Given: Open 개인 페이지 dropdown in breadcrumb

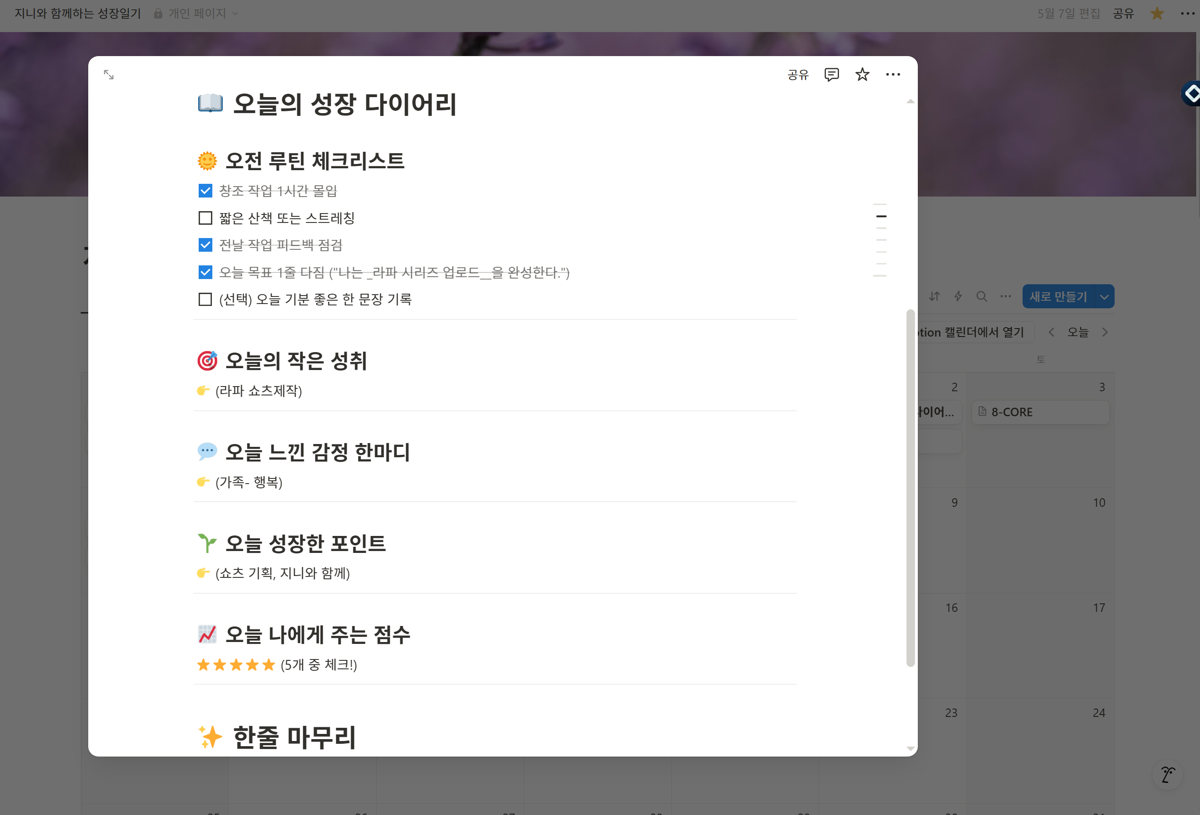Looking at the screenshot, I should (197, 13).
